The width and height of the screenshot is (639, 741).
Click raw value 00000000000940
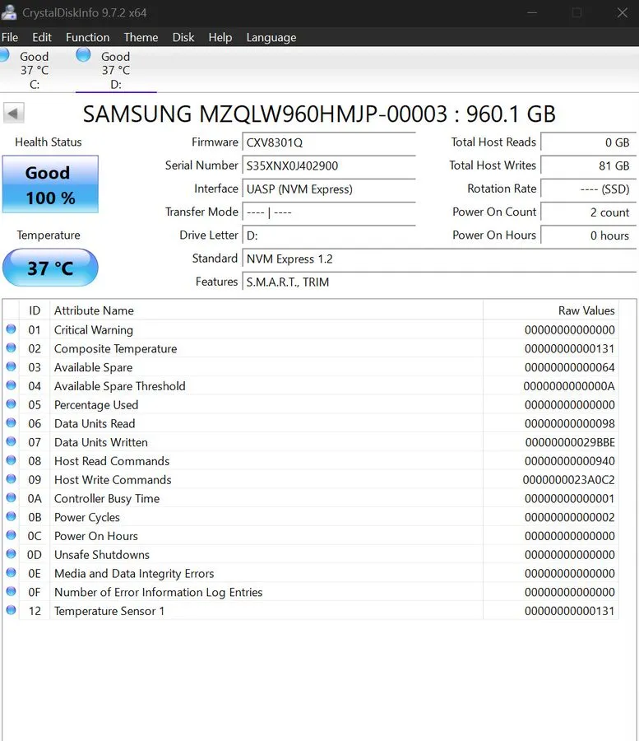(x=570, y=461)
